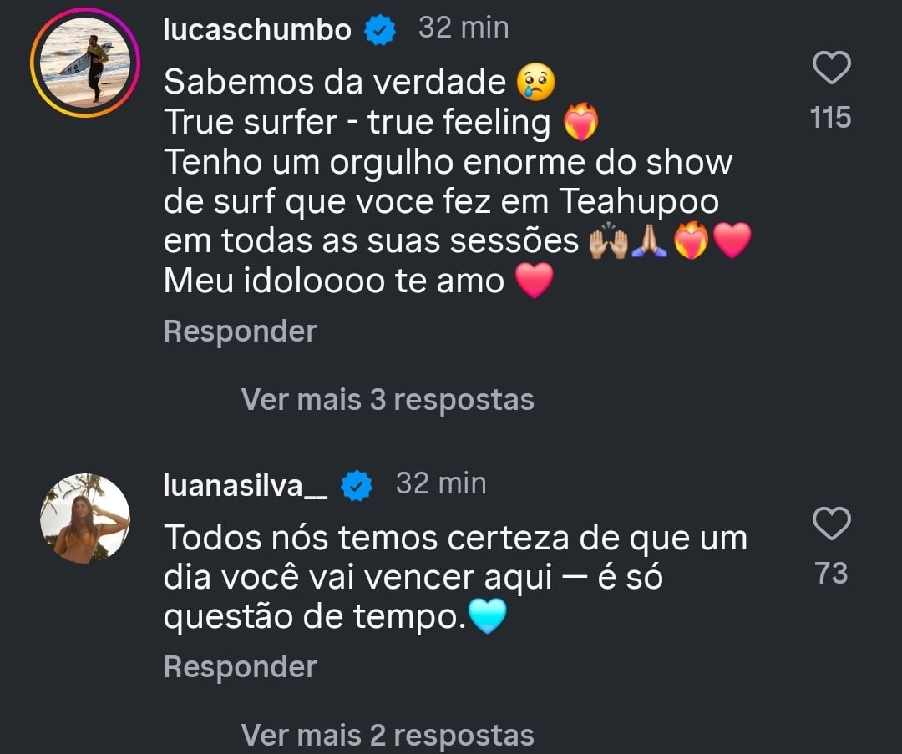
Task: Expand 'Ver mais 3 respostas' under lucaschumbo
Action: pos(388,399)
